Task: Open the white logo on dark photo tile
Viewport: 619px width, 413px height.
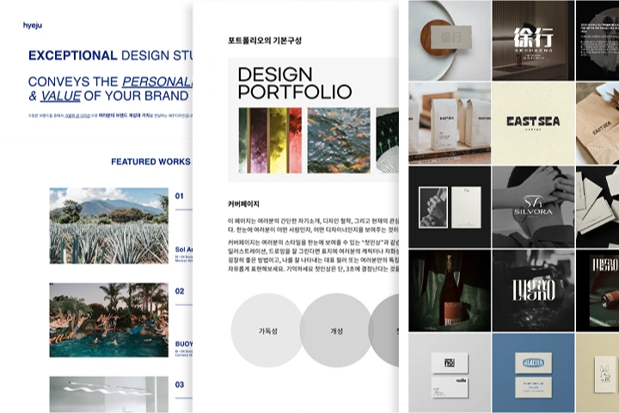Action: (x=533, y=290)
